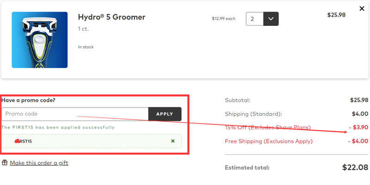The image size is (370, 185).
Task: Click the Estimated total amount $22.08
Action: tap(355, 167)
